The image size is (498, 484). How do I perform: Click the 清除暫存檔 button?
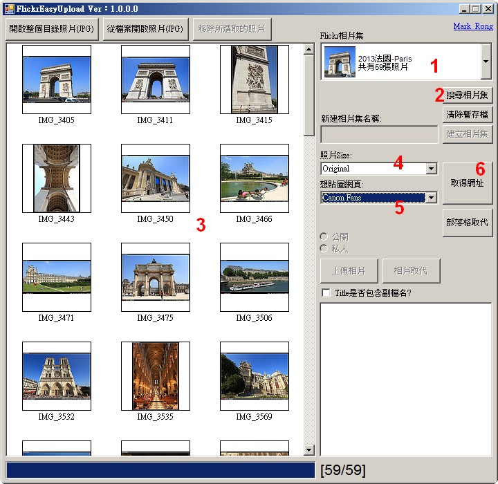[468, 115]
